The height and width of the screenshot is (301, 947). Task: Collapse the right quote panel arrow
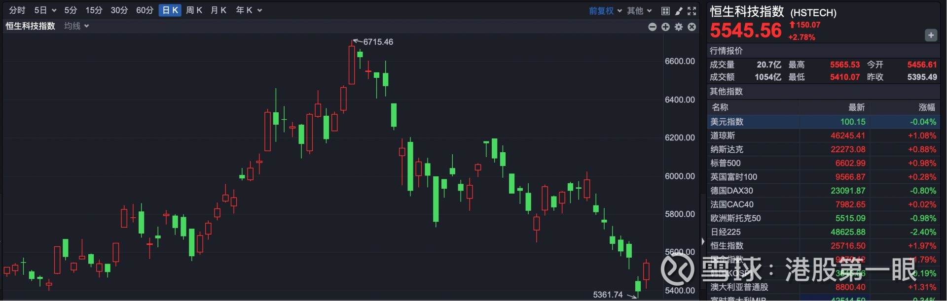pyautogui.click(x=703, y=241)
